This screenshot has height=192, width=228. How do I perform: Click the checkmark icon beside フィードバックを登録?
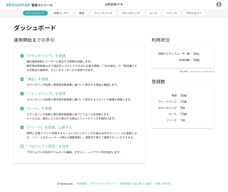click(22, 94)
